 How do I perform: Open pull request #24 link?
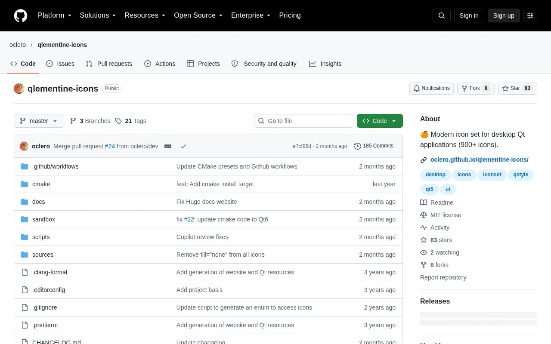pyautogui.click(x=110, y=146)
